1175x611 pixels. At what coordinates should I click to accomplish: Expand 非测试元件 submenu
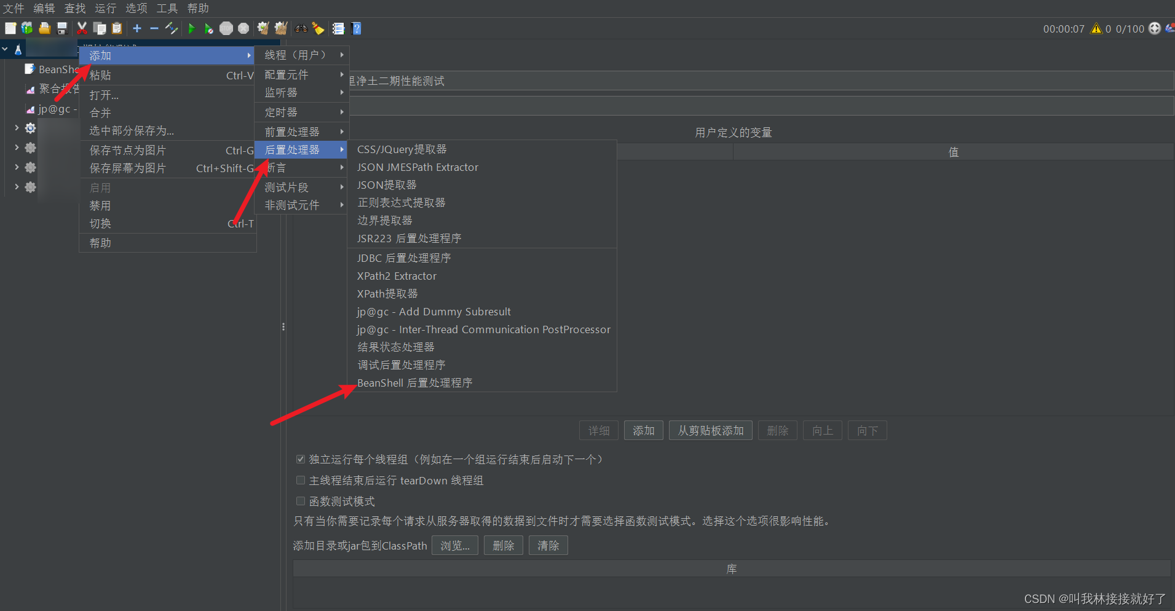tap(302, 205)
